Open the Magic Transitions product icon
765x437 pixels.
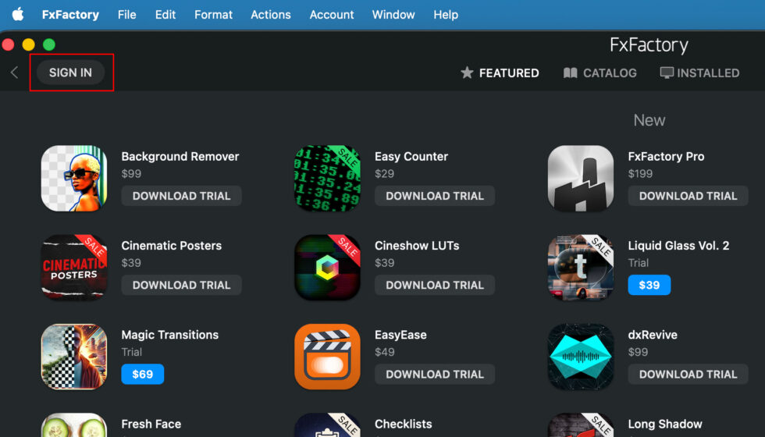pos(74,357)
